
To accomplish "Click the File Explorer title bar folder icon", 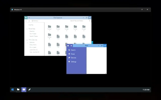I will click(26, 18).
